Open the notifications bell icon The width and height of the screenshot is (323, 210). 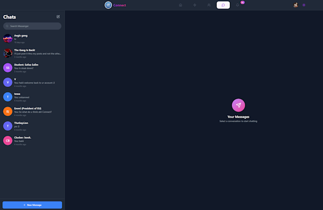237,5
